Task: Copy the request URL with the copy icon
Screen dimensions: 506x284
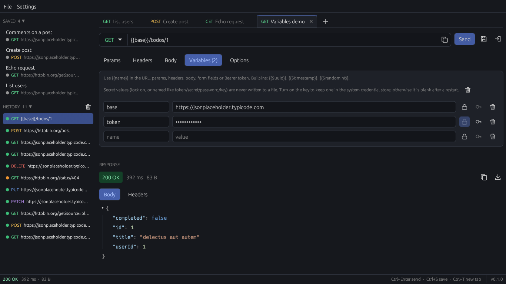Action: point(445,40)
